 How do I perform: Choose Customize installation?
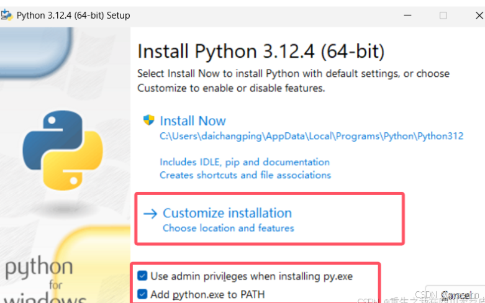click(x=227, y=213)
